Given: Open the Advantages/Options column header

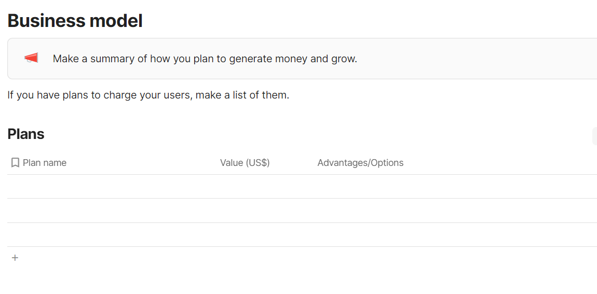Looking at the screenshot, I should click(x=360, y=163).
